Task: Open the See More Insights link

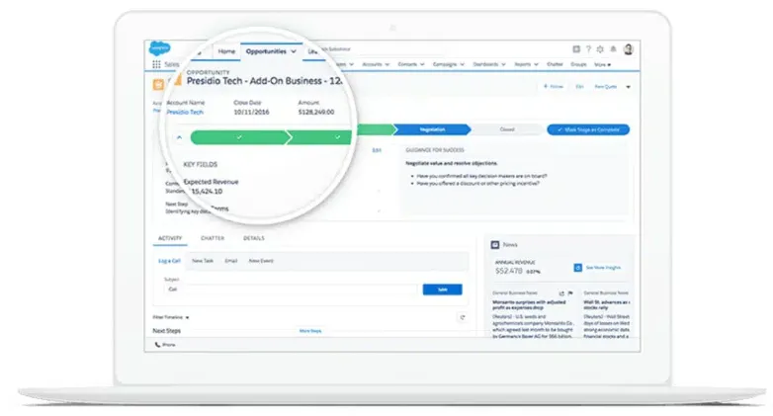Action: (603, 268)
